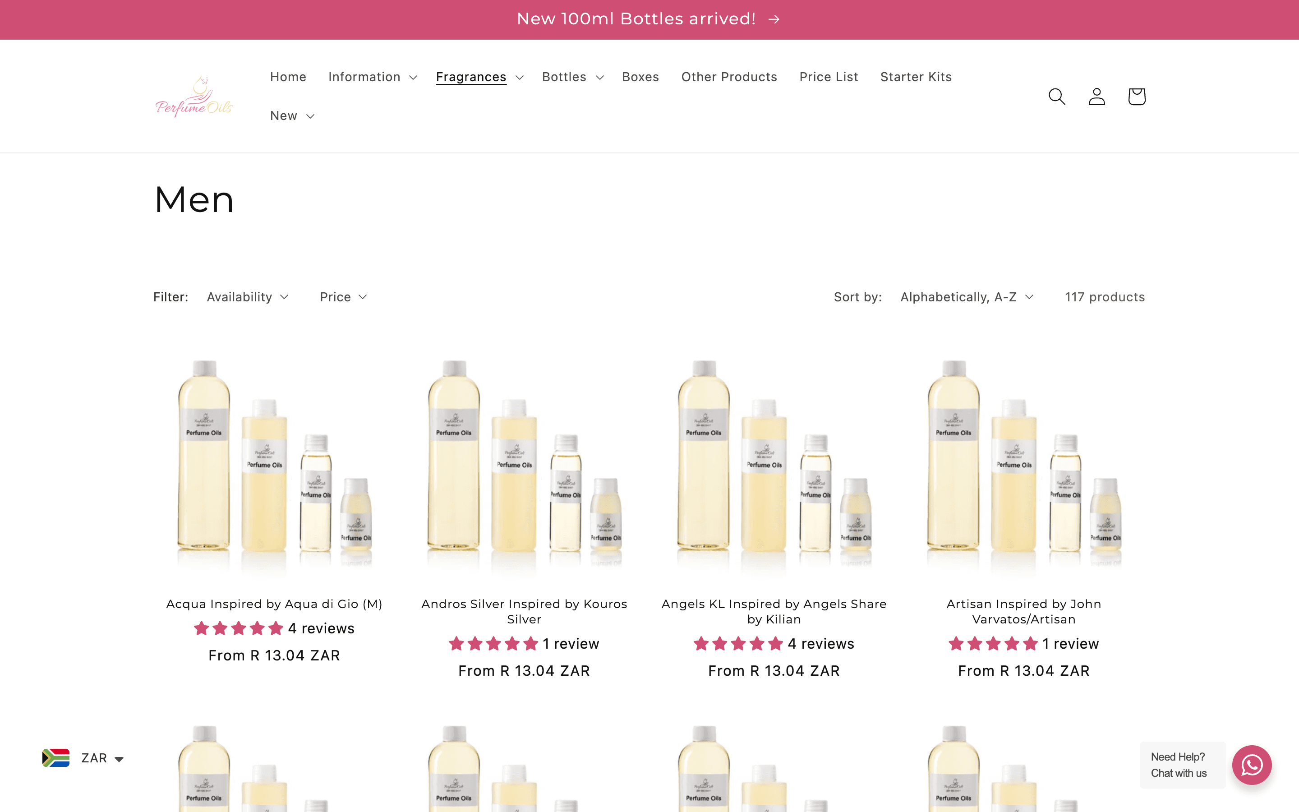Open the '4 reviews' link on Angels KL
This screenshot has height=812, width=1299.
(821, 643)
